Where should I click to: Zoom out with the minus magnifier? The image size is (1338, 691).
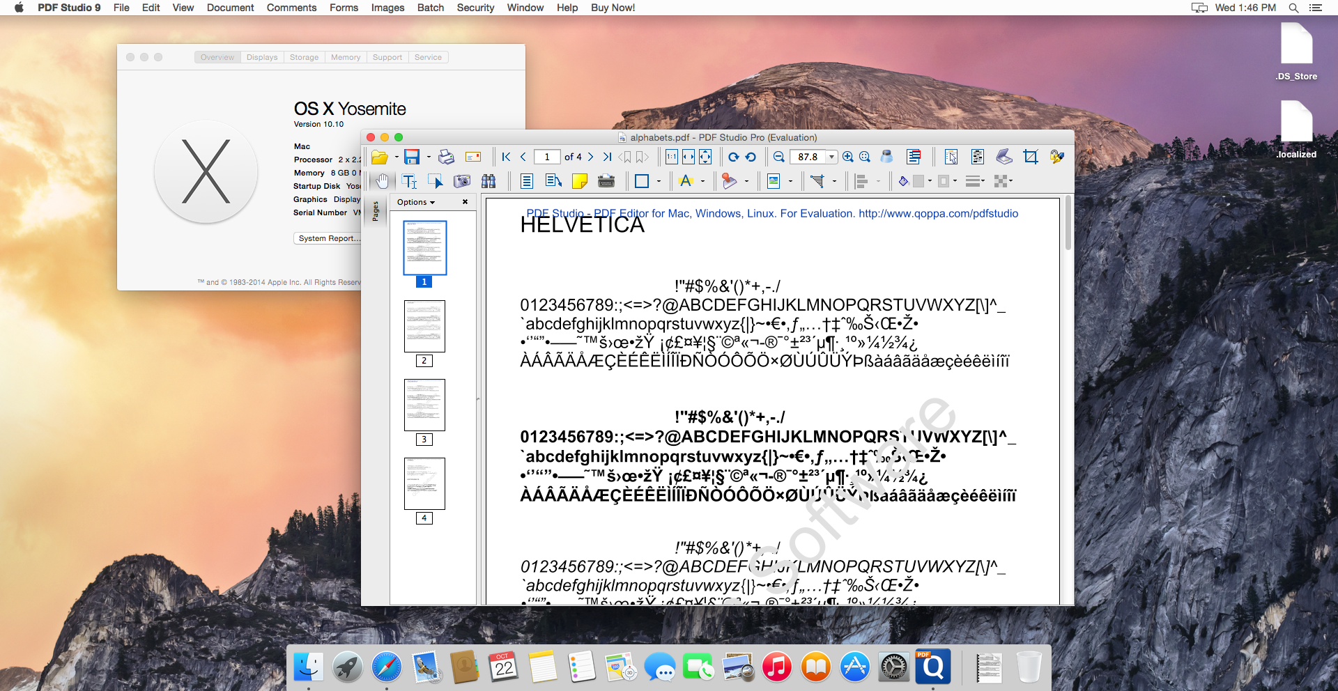[x=779, y=157]
